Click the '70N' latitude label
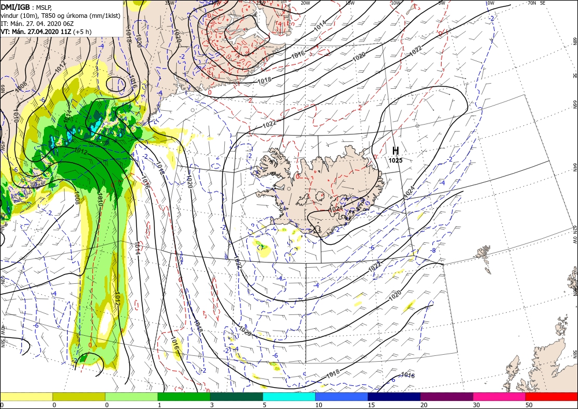Viewport: 578px width, 409px height. tap(532, 3)
